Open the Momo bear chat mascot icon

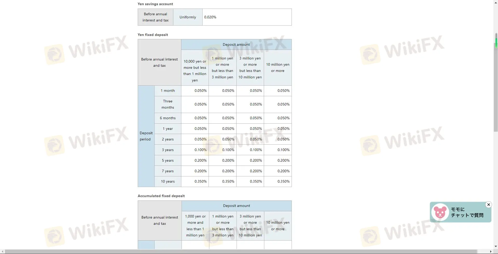[x=440, y=212]
